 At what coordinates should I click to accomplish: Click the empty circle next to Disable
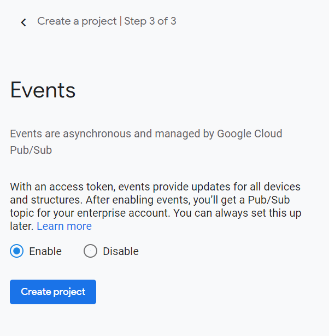pos(90,251)
